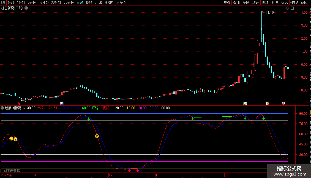The width and height of the screenshot is (311, 178).
Task: Click the yellow smiley icon near November
Action: point(97,136)
